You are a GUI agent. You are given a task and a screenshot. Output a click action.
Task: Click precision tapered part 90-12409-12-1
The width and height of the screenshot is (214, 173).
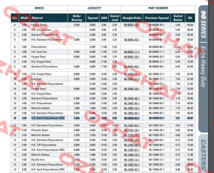pos(156,160)
